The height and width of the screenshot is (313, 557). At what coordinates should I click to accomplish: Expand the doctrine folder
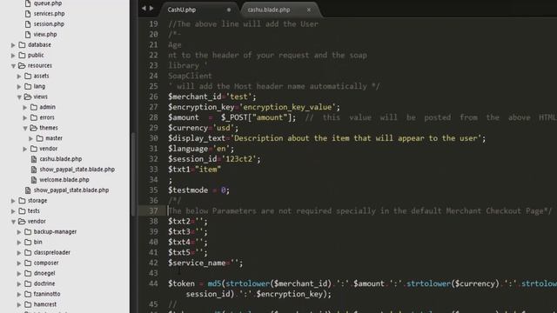19,284
